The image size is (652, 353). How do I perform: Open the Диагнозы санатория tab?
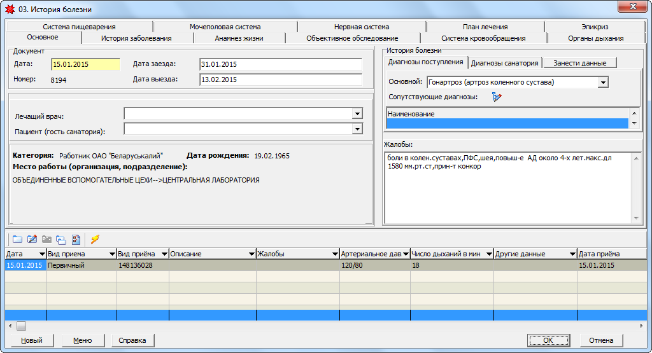[x=506, y=62]
